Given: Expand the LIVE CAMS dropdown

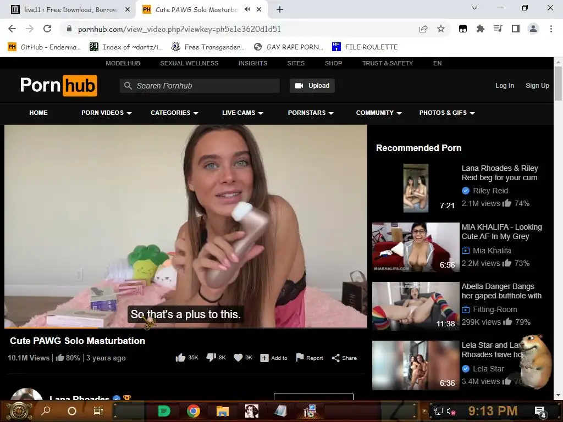Looking at the screenshot, I should click(x=242, y=113).
